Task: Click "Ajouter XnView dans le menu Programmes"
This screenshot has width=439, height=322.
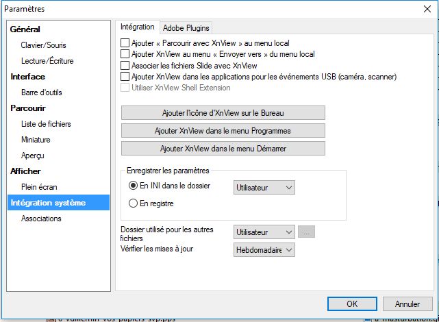Action: pos(223,130)
